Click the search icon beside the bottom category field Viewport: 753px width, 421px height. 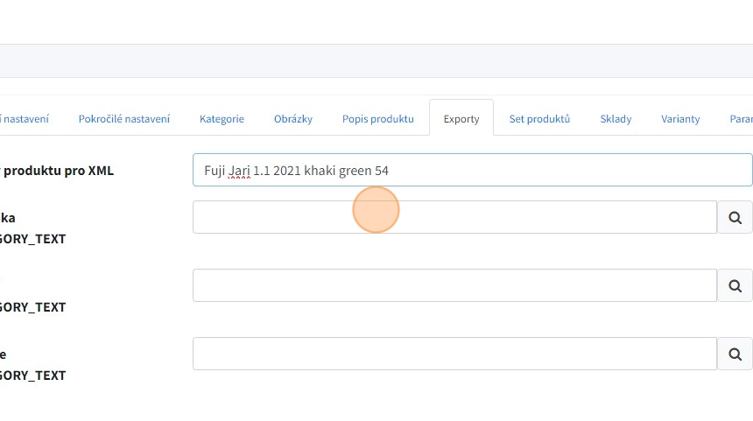pos(735,354)
